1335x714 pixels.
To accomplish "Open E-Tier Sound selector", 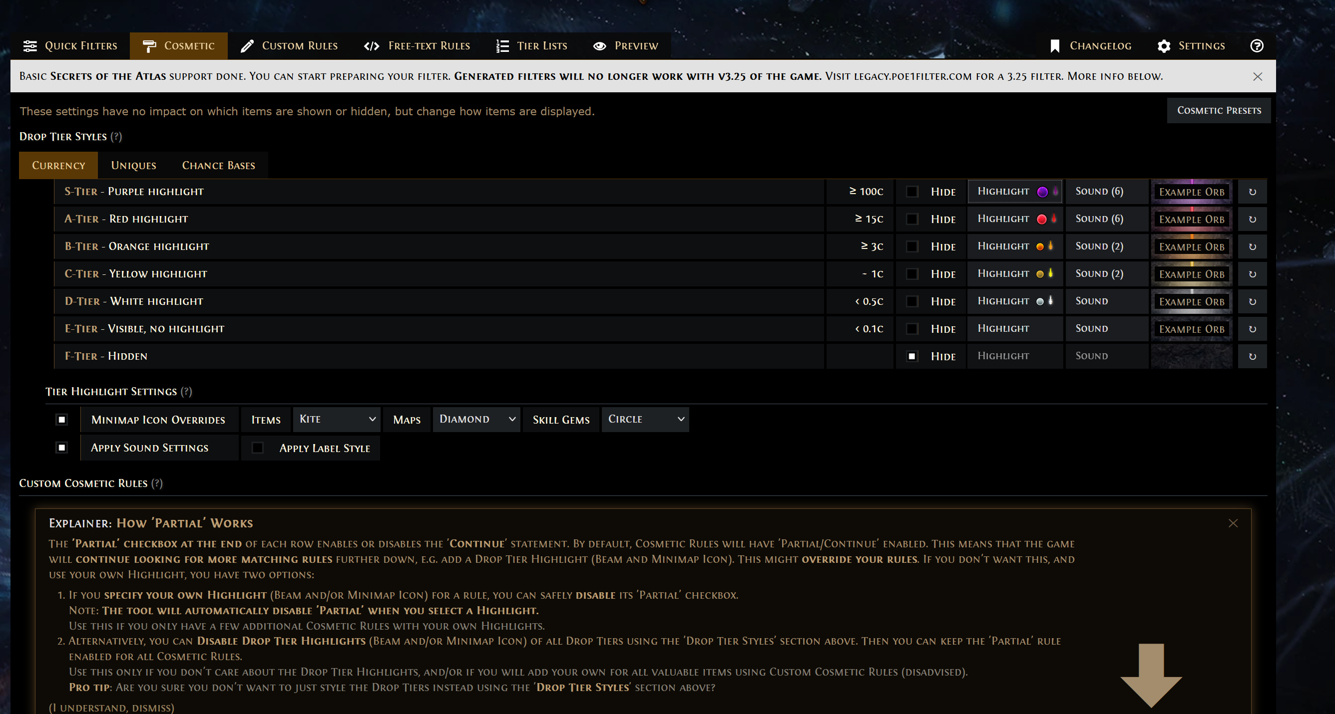I will click(x=1106, y=329).
